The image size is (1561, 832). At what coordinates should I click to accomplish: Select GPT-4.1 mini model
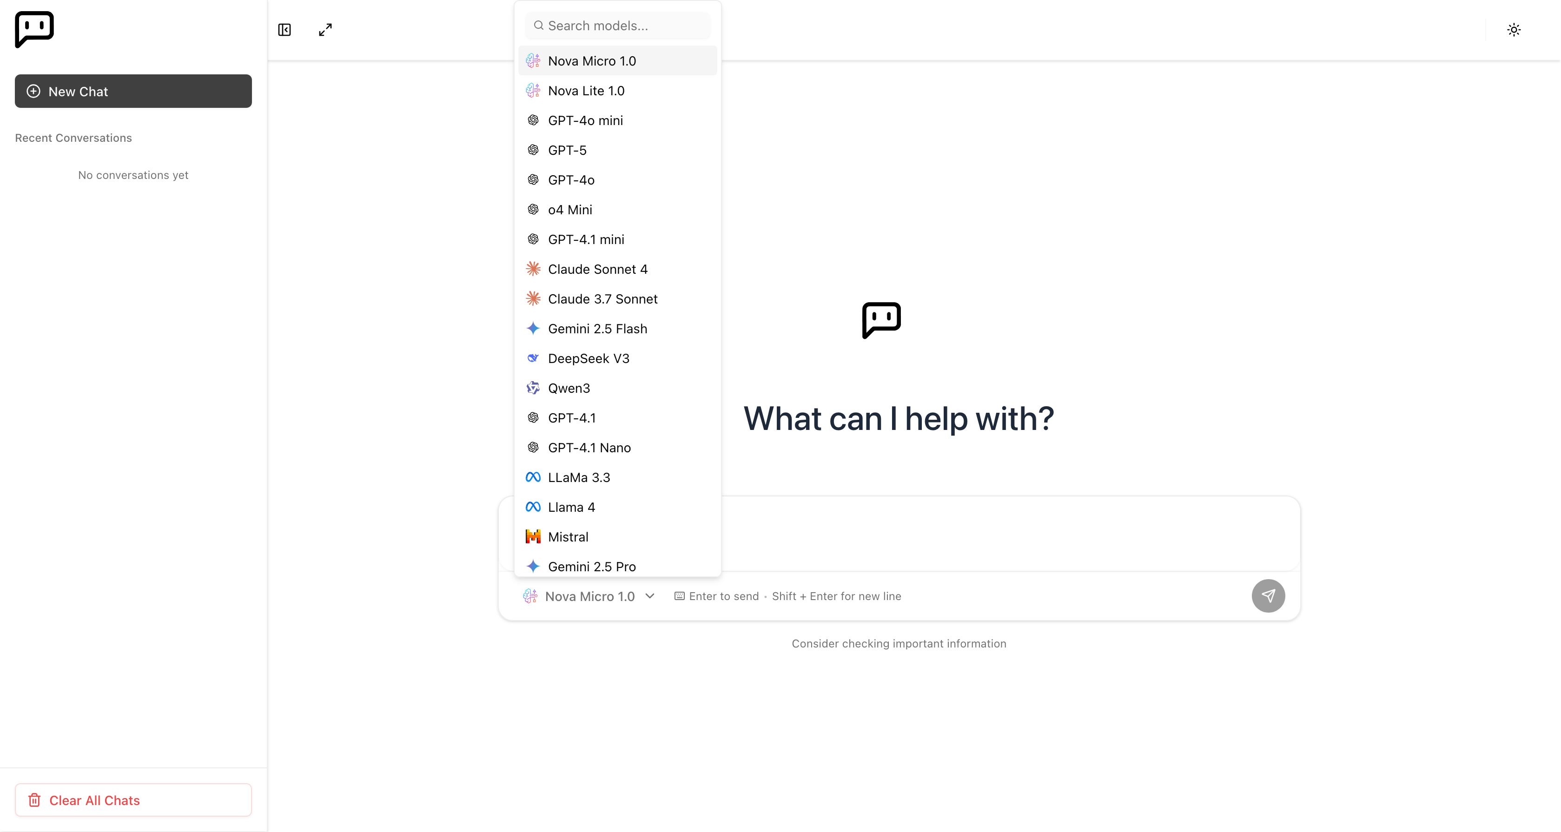click(617, 239)
